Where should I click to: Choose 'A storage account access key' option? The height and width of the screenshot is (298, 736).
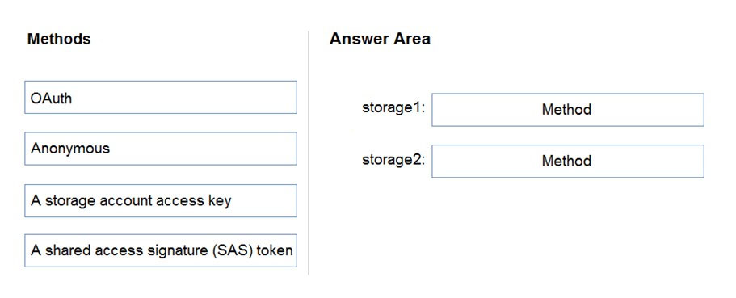(x=161, y=200)
